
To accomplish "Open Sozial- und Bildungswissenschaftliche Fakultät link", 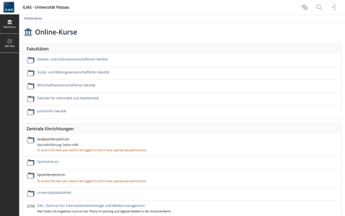I will coord(73,73).
